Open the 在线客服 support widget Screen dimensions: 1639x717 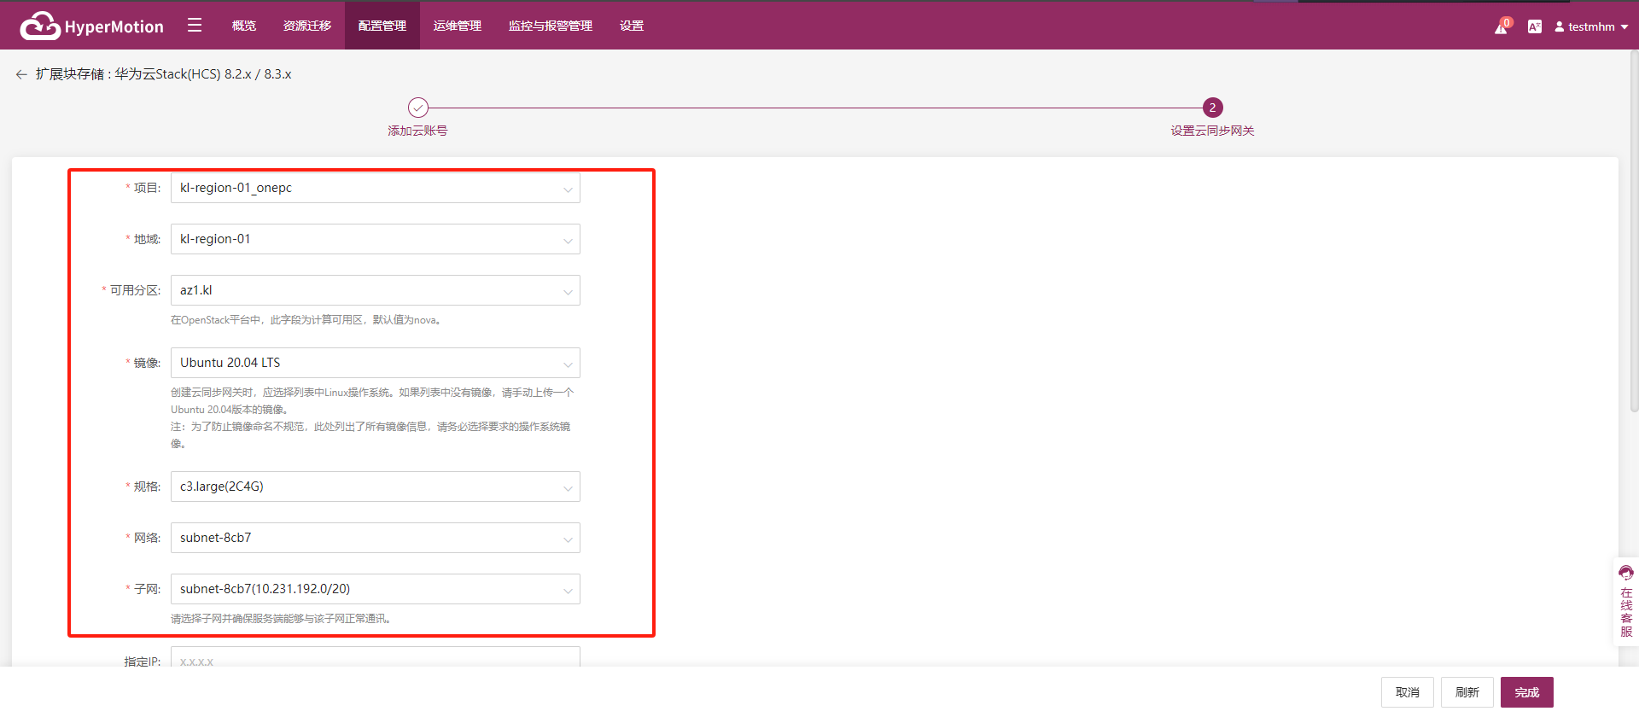click(x=1626, y=602)
